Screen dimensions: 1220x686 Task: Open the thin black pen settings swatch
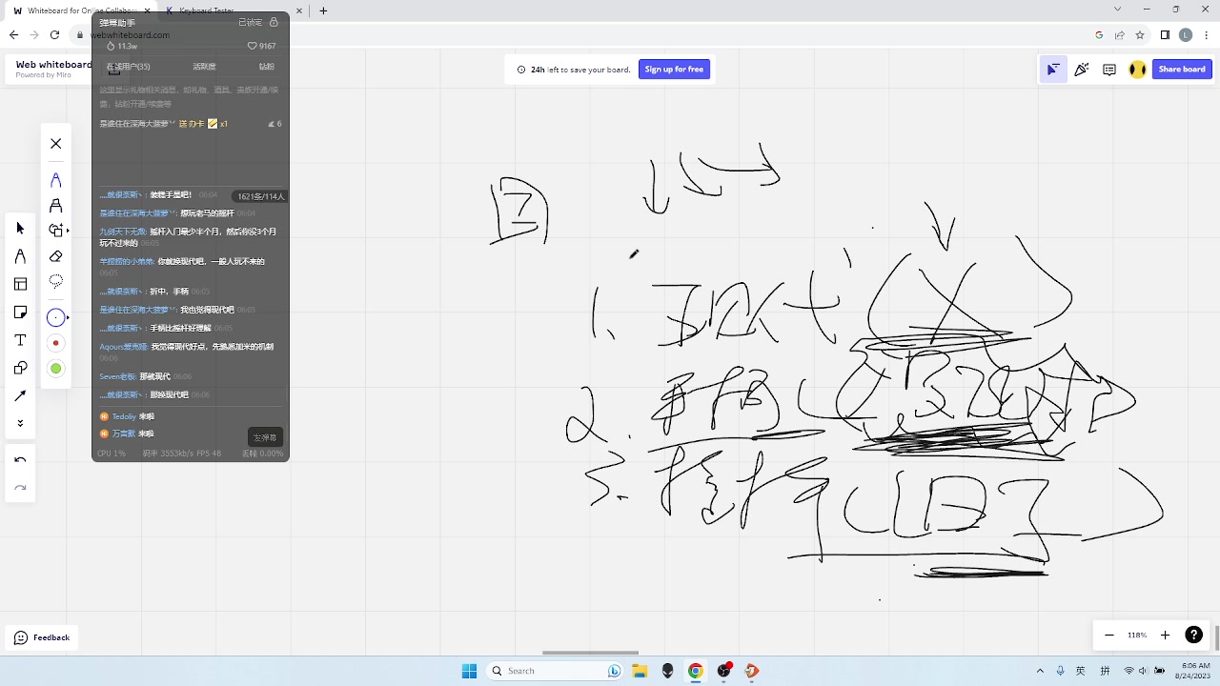56,317
